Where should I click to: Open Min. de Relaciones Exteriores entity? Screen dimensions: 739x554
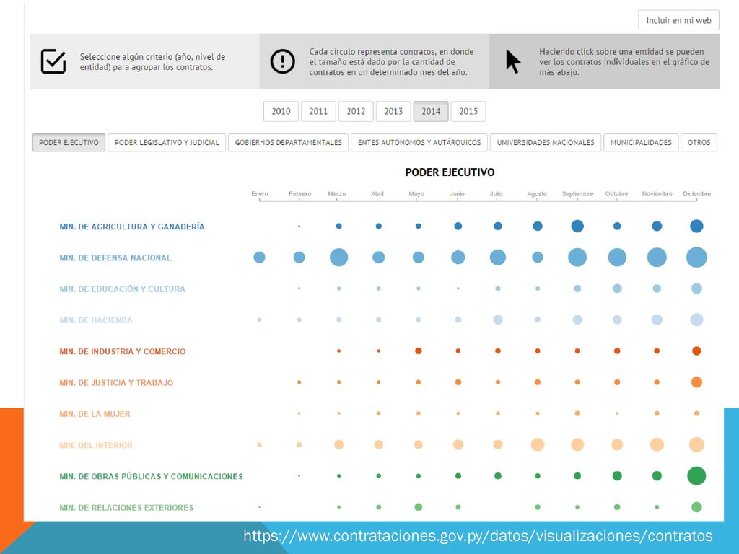tap(126, 507)
